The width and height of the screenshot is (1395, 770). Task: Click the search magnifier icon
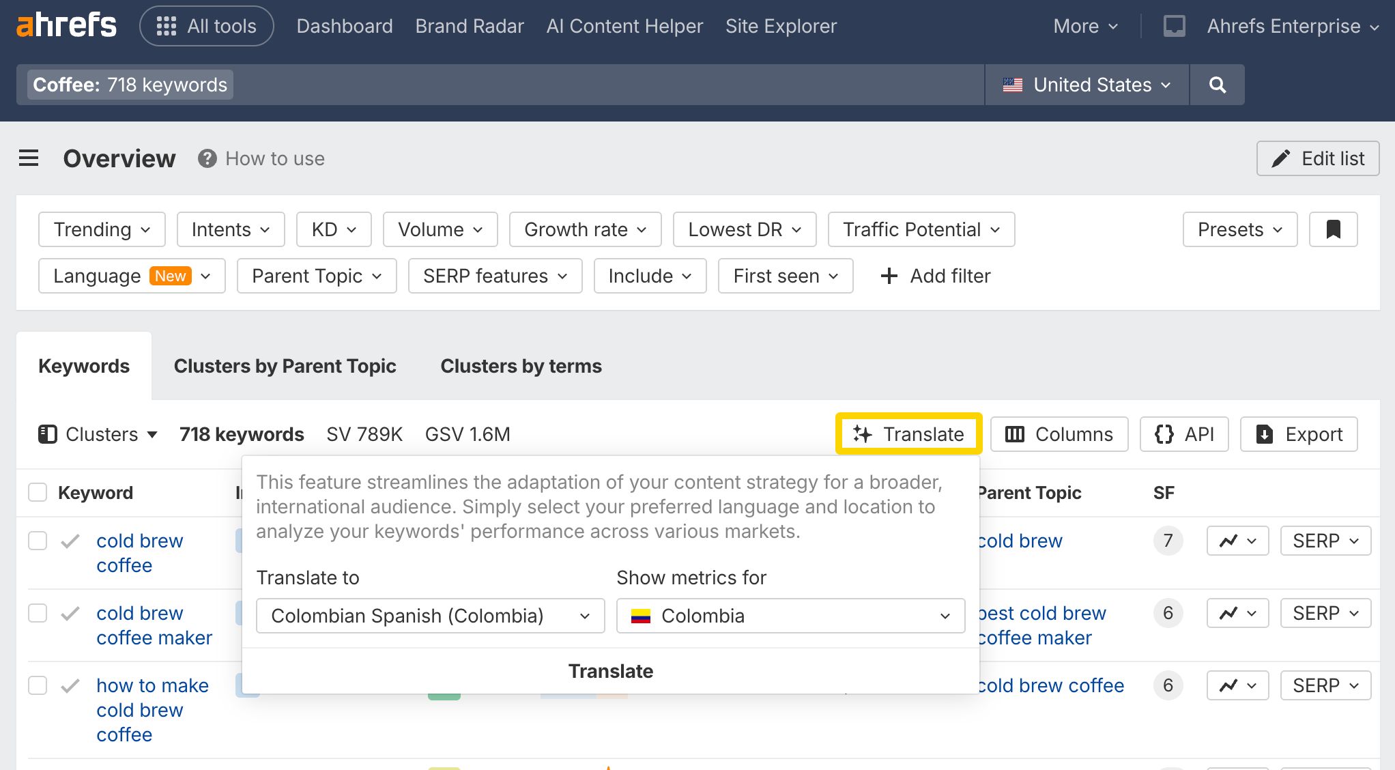(x=1217, y=85)
